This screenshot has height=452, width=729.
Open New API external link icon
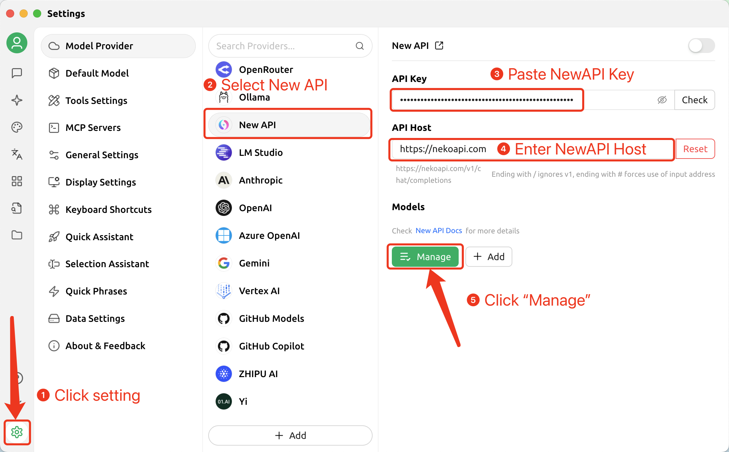coord(439,46)
